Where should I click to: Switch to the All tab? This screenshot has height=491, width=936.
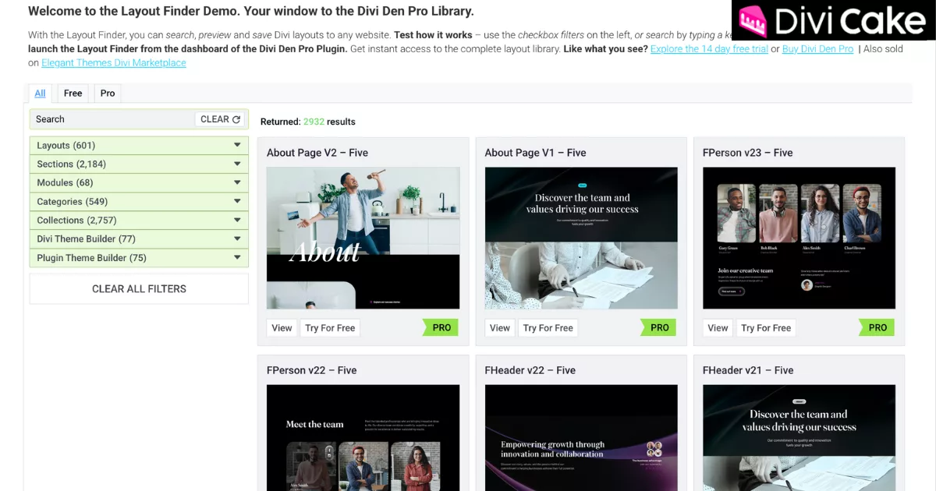point(40,94)
